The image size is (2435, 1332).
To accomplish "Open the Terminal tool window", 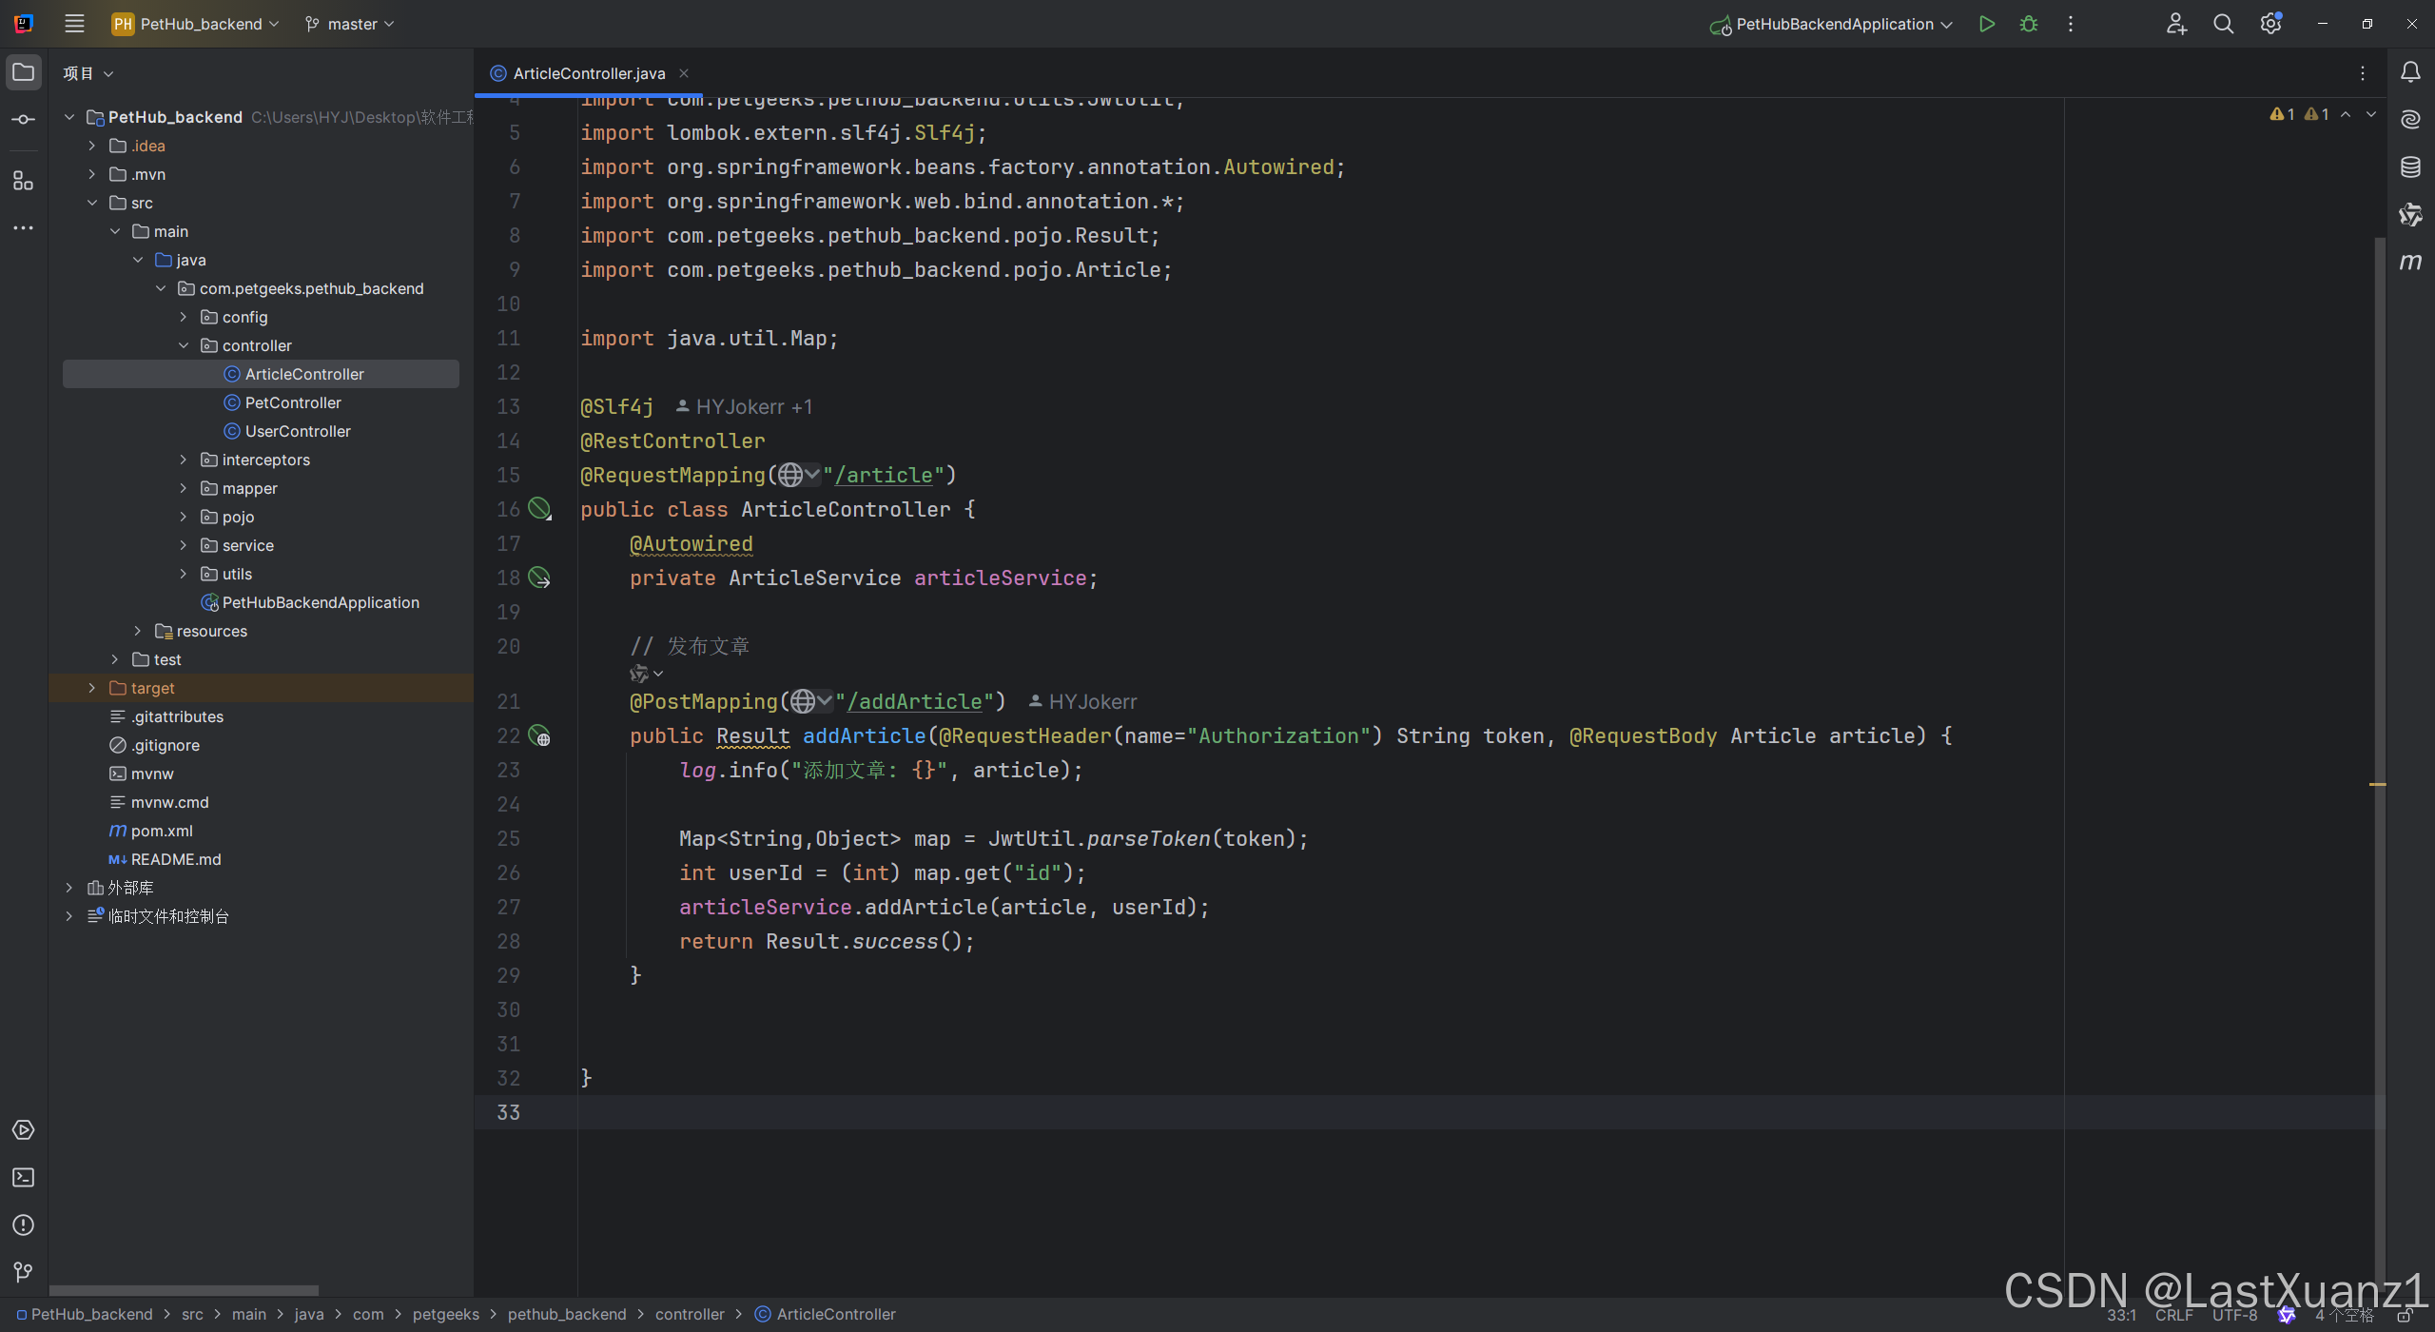I will tap(23, 1178).
